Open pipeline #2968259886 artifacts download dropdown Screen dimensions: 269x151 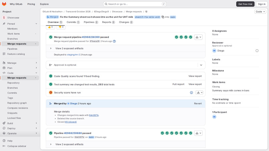click(x=198, y=133)
